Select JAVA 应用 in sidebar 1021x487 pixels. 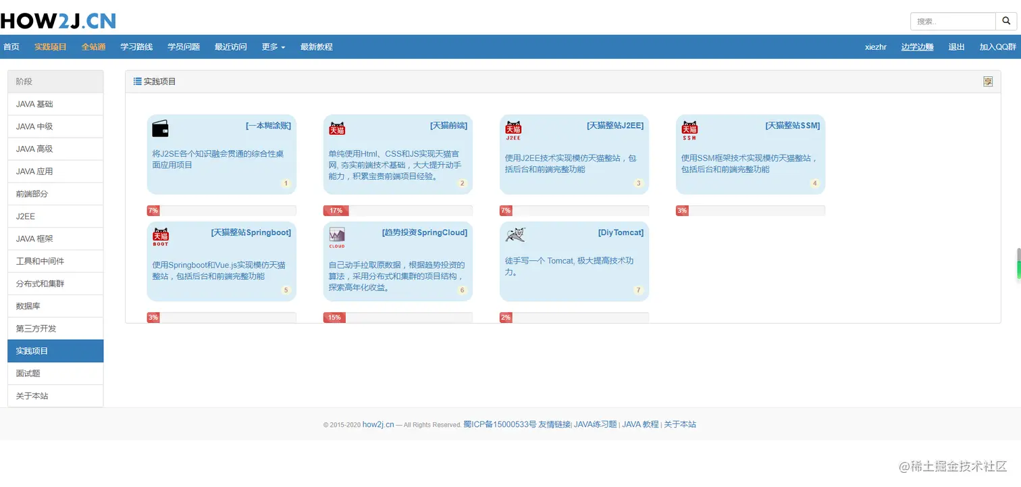pyautogui.click(x=55, y=172)
